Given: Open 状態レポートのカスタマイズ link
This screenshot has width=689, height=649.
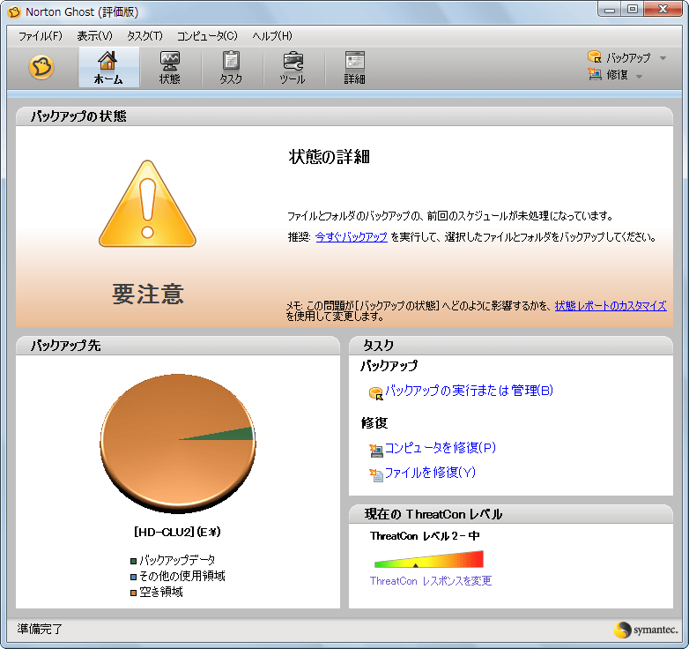Looking at the screenshot, I should point(611,306).
